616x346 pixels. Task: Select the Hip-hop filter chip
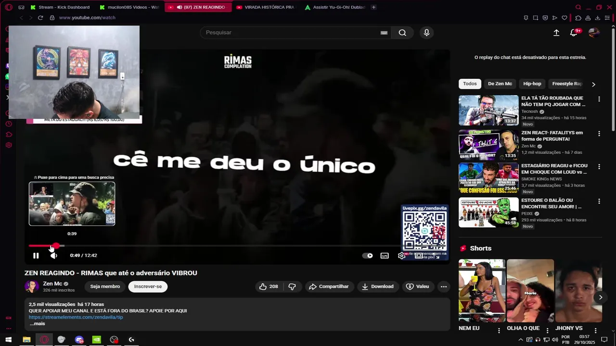pyautogui.click(x=532, y=84)
